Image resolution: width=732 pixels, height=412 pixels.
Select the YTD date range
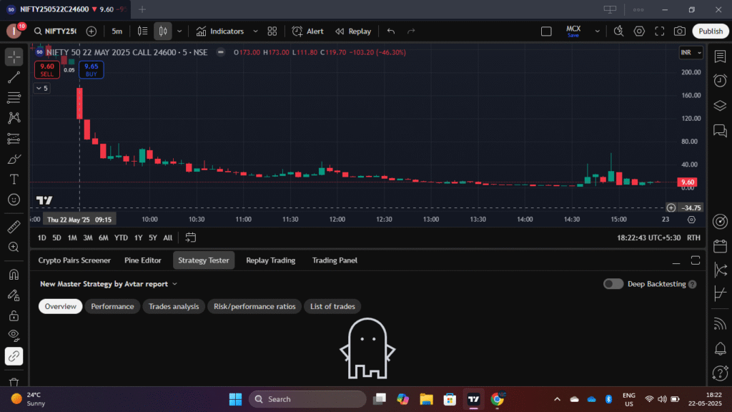(x=121, y=237)
